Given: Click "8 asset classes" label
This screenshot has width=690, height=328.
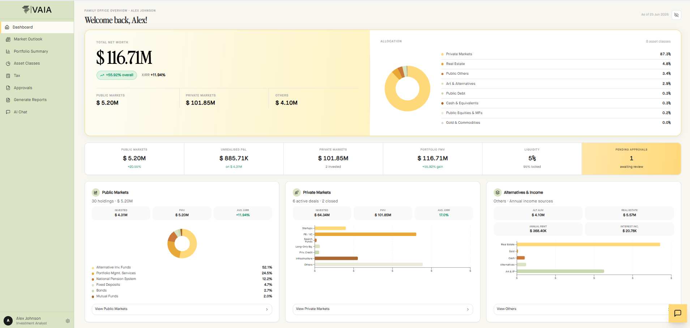Looking at the screenshot, I should [658, 41].
